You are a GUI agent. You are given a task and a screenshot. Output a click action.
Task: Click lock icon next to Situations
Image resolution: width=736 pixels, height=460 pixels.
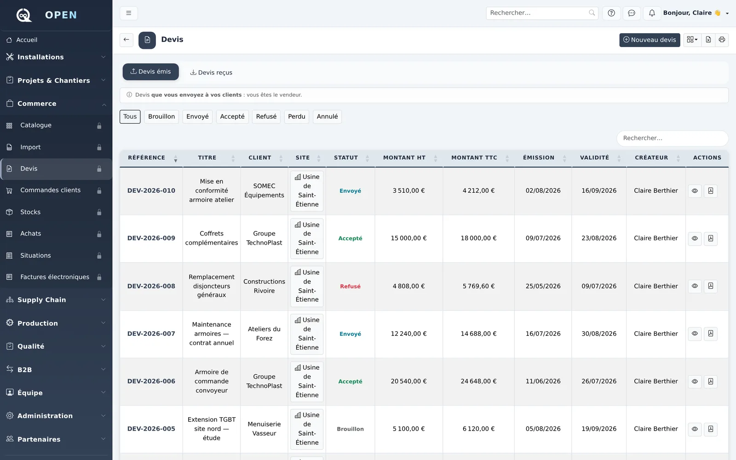click(x=99, y=255)
